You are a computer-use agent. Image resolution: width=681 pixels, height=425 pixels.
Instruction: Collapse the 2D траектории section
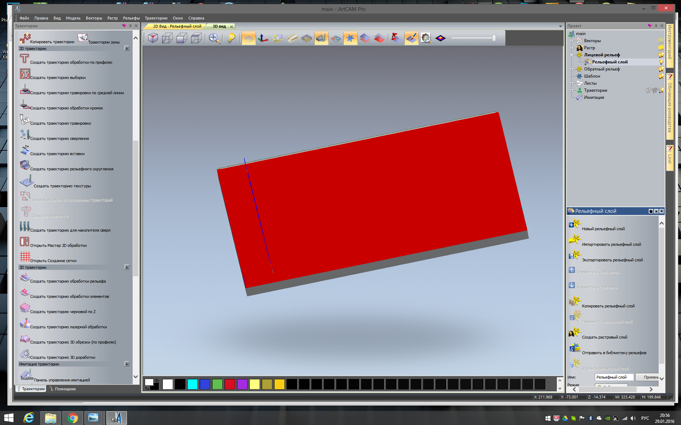127,49
